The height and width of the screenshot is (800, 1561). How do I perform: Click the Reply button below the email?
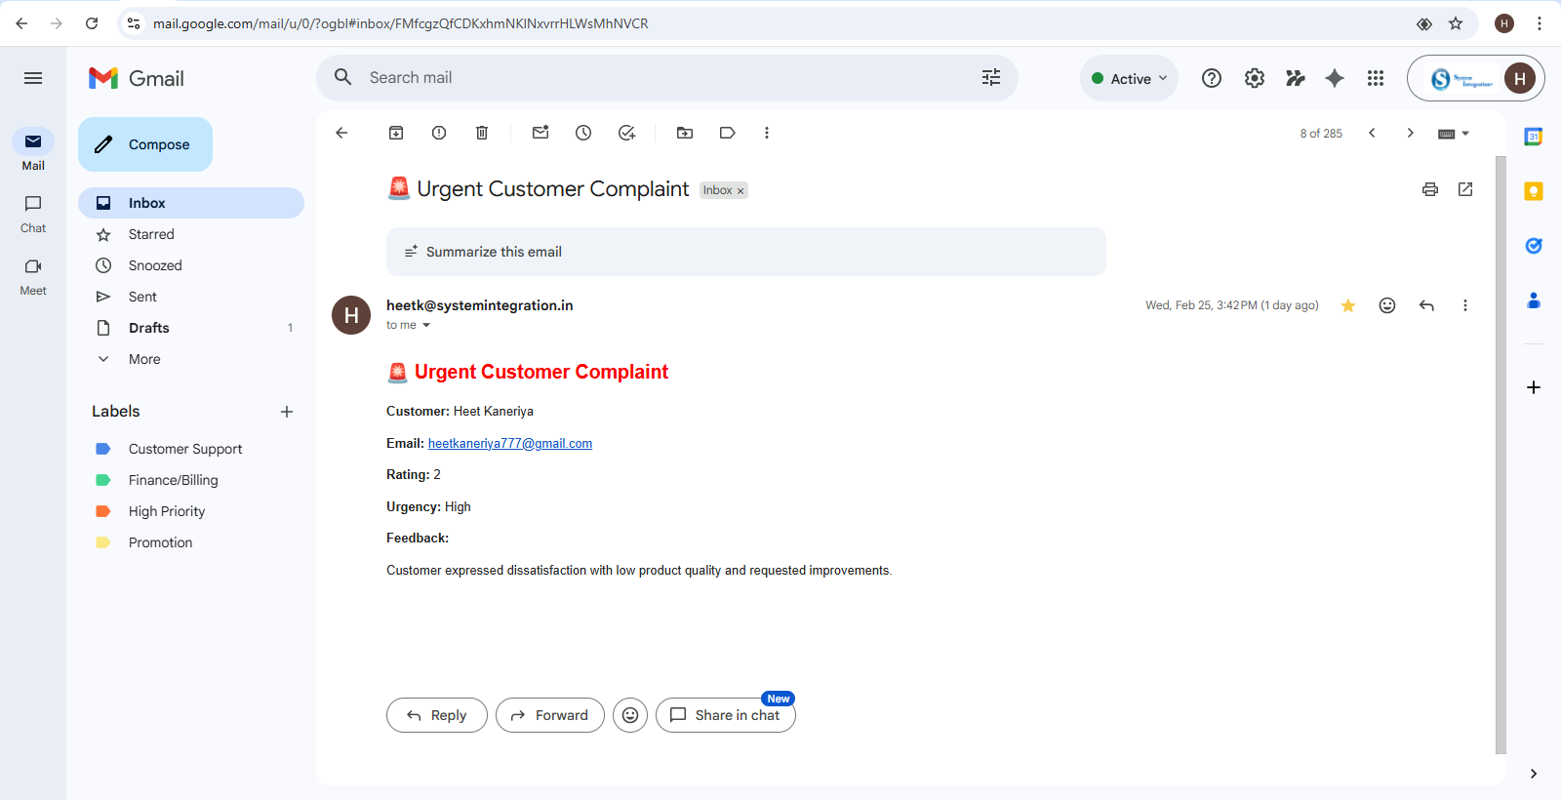point(436,715)
